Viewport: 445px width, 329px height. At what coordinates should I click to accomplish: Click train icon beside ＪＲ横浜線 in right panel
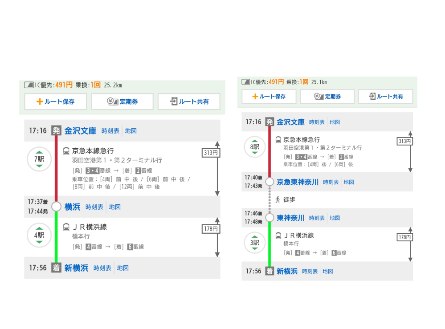pyautogui.click(x=278, y=236)
